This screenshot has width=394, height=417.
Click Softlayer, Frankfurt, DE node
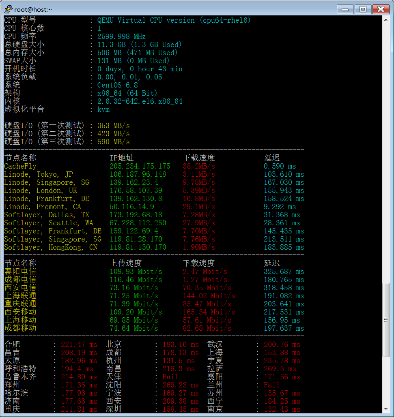(53, 231)
